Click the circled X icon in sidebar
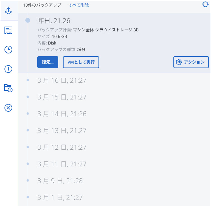 click(x=8, y=108)
